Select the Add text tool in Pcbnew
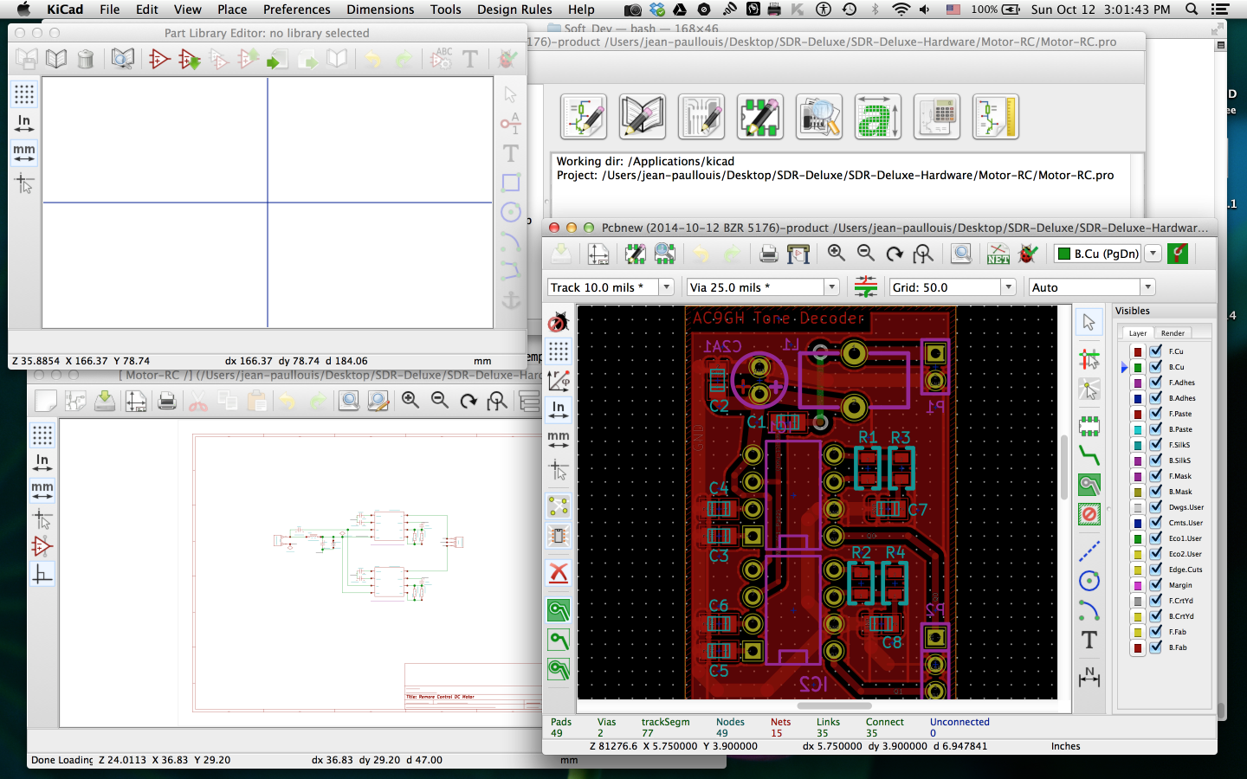This screenshot has width=1247, height=779. pyautogui.click(x=1089, y=641)
